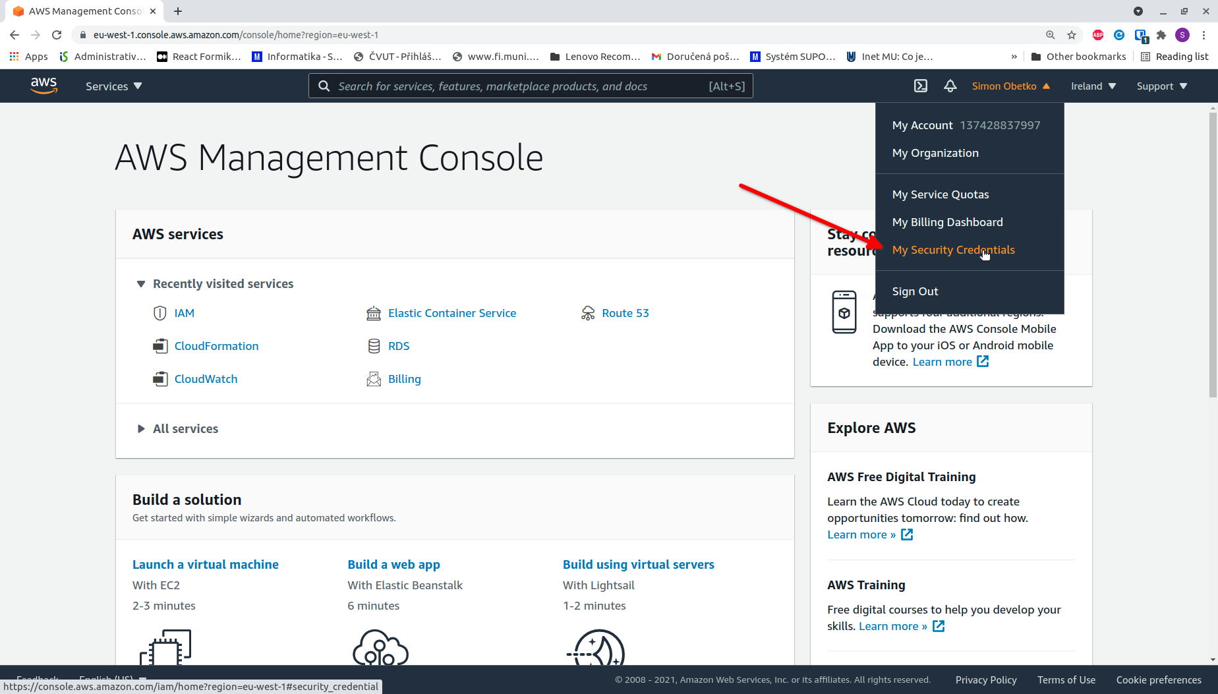Screen dimensions: 1218x694
Task: Show more bookmarks with the chevron
Action: (x=1014, y=57)
